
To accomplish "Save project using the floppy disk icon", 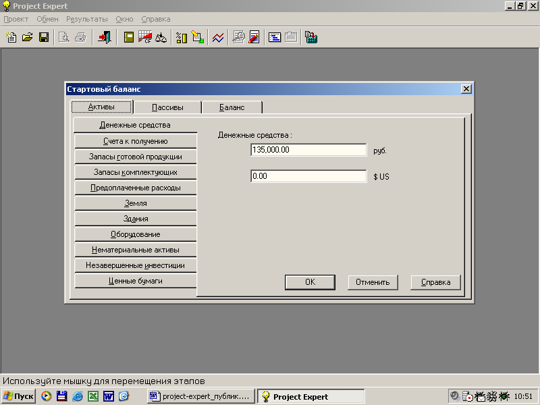I will 44,37.
